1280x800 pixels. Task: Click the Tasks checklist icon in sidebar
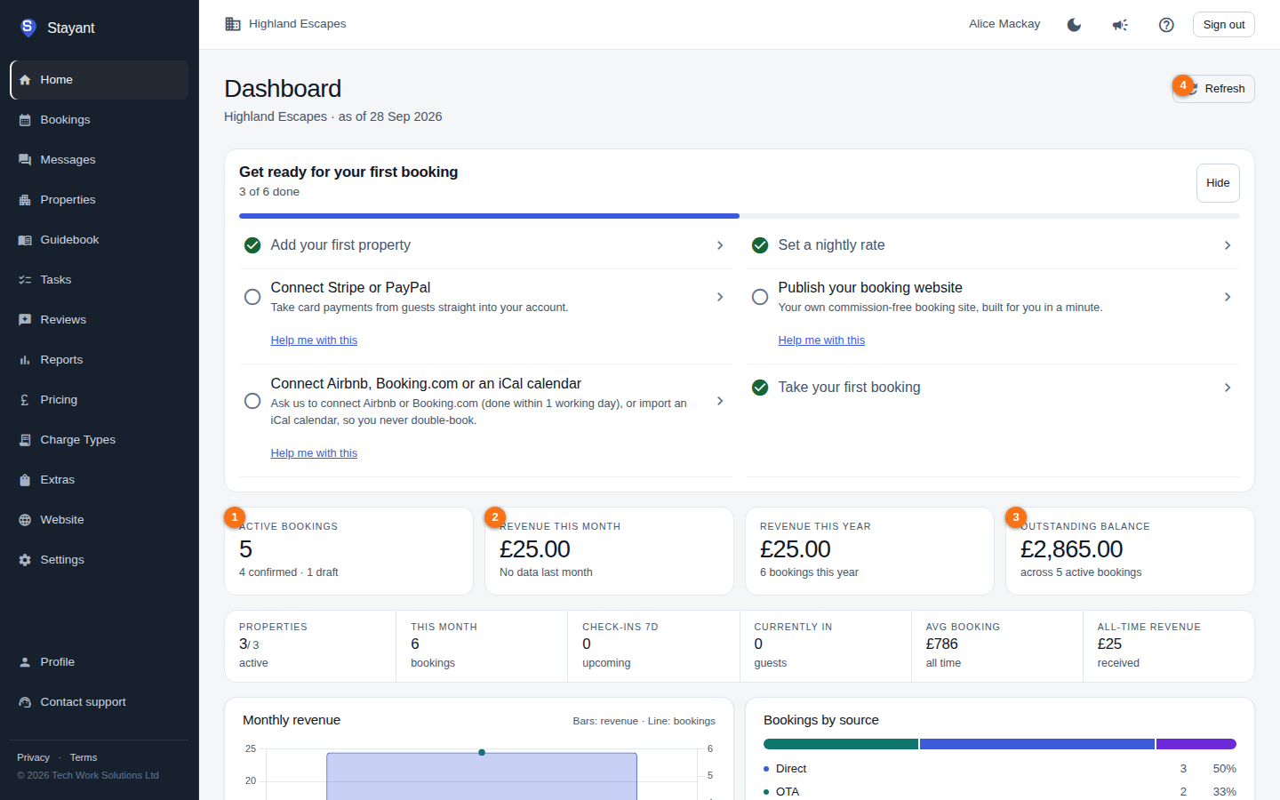pyautogui.click(x=25, y=280)
